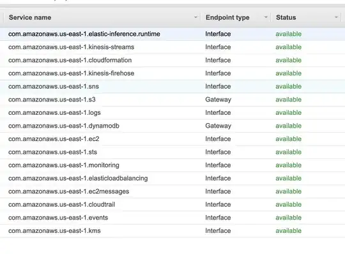This screenshot has width=345, height=254.
Task: Select the us-east-1.logs service name
Action: (x=54, y=113)
